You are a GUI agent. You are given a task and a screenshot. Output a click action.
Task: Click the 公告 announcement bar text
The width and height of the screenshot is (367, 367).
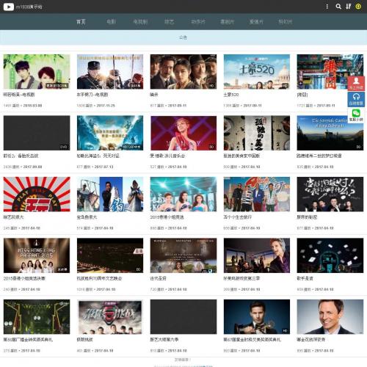183,37
